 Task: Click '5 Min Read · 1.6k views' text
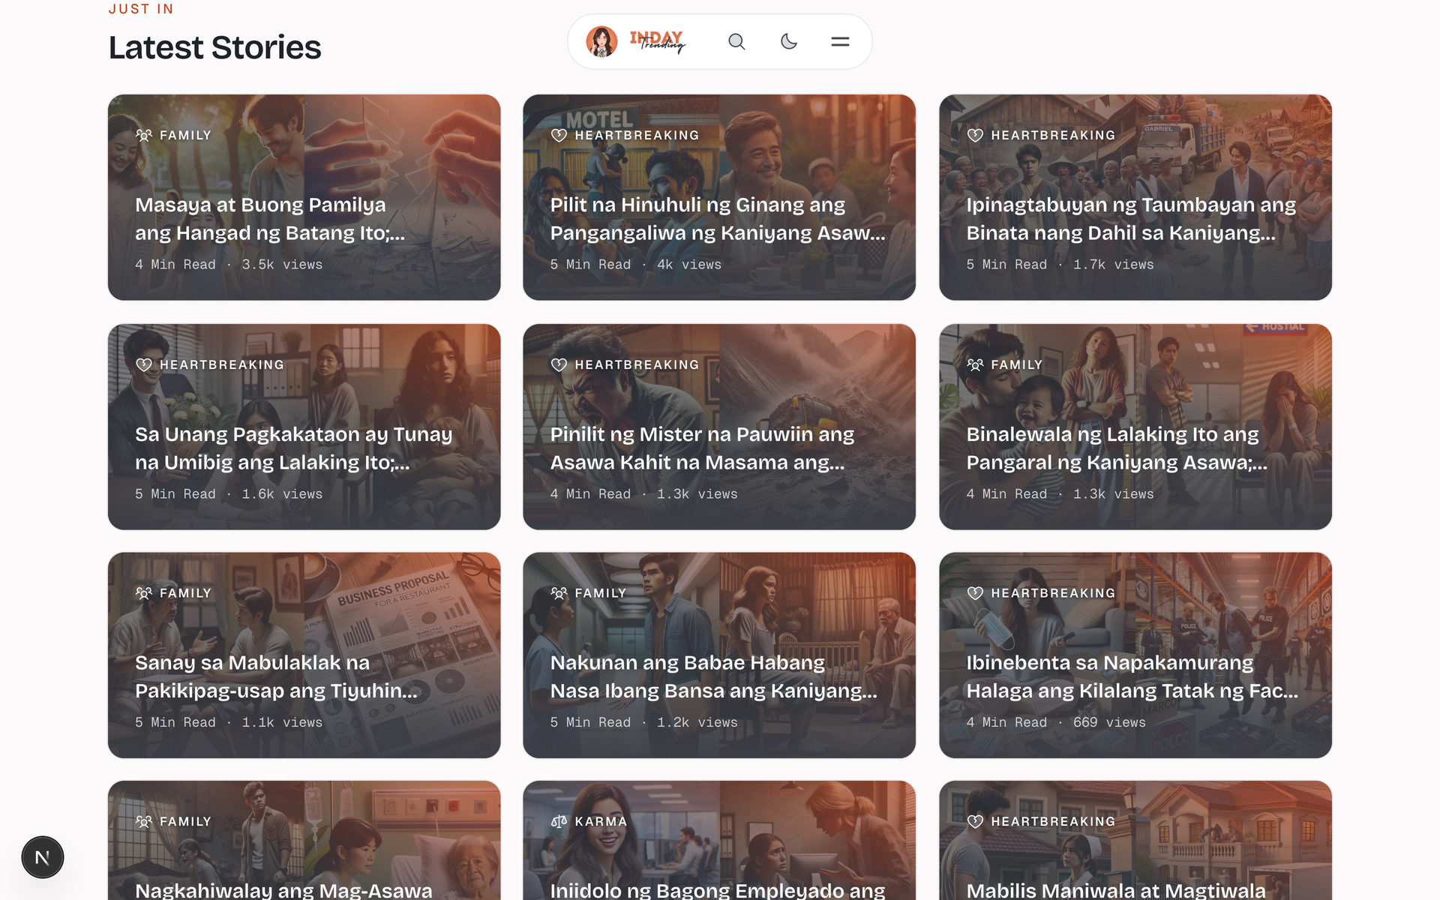229,494
